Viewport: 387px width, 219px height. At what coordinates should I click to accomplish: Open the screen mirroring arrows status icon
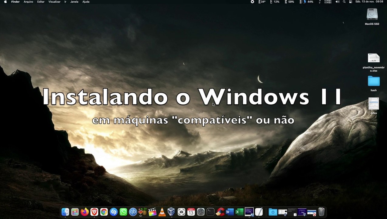coord(320,2)
